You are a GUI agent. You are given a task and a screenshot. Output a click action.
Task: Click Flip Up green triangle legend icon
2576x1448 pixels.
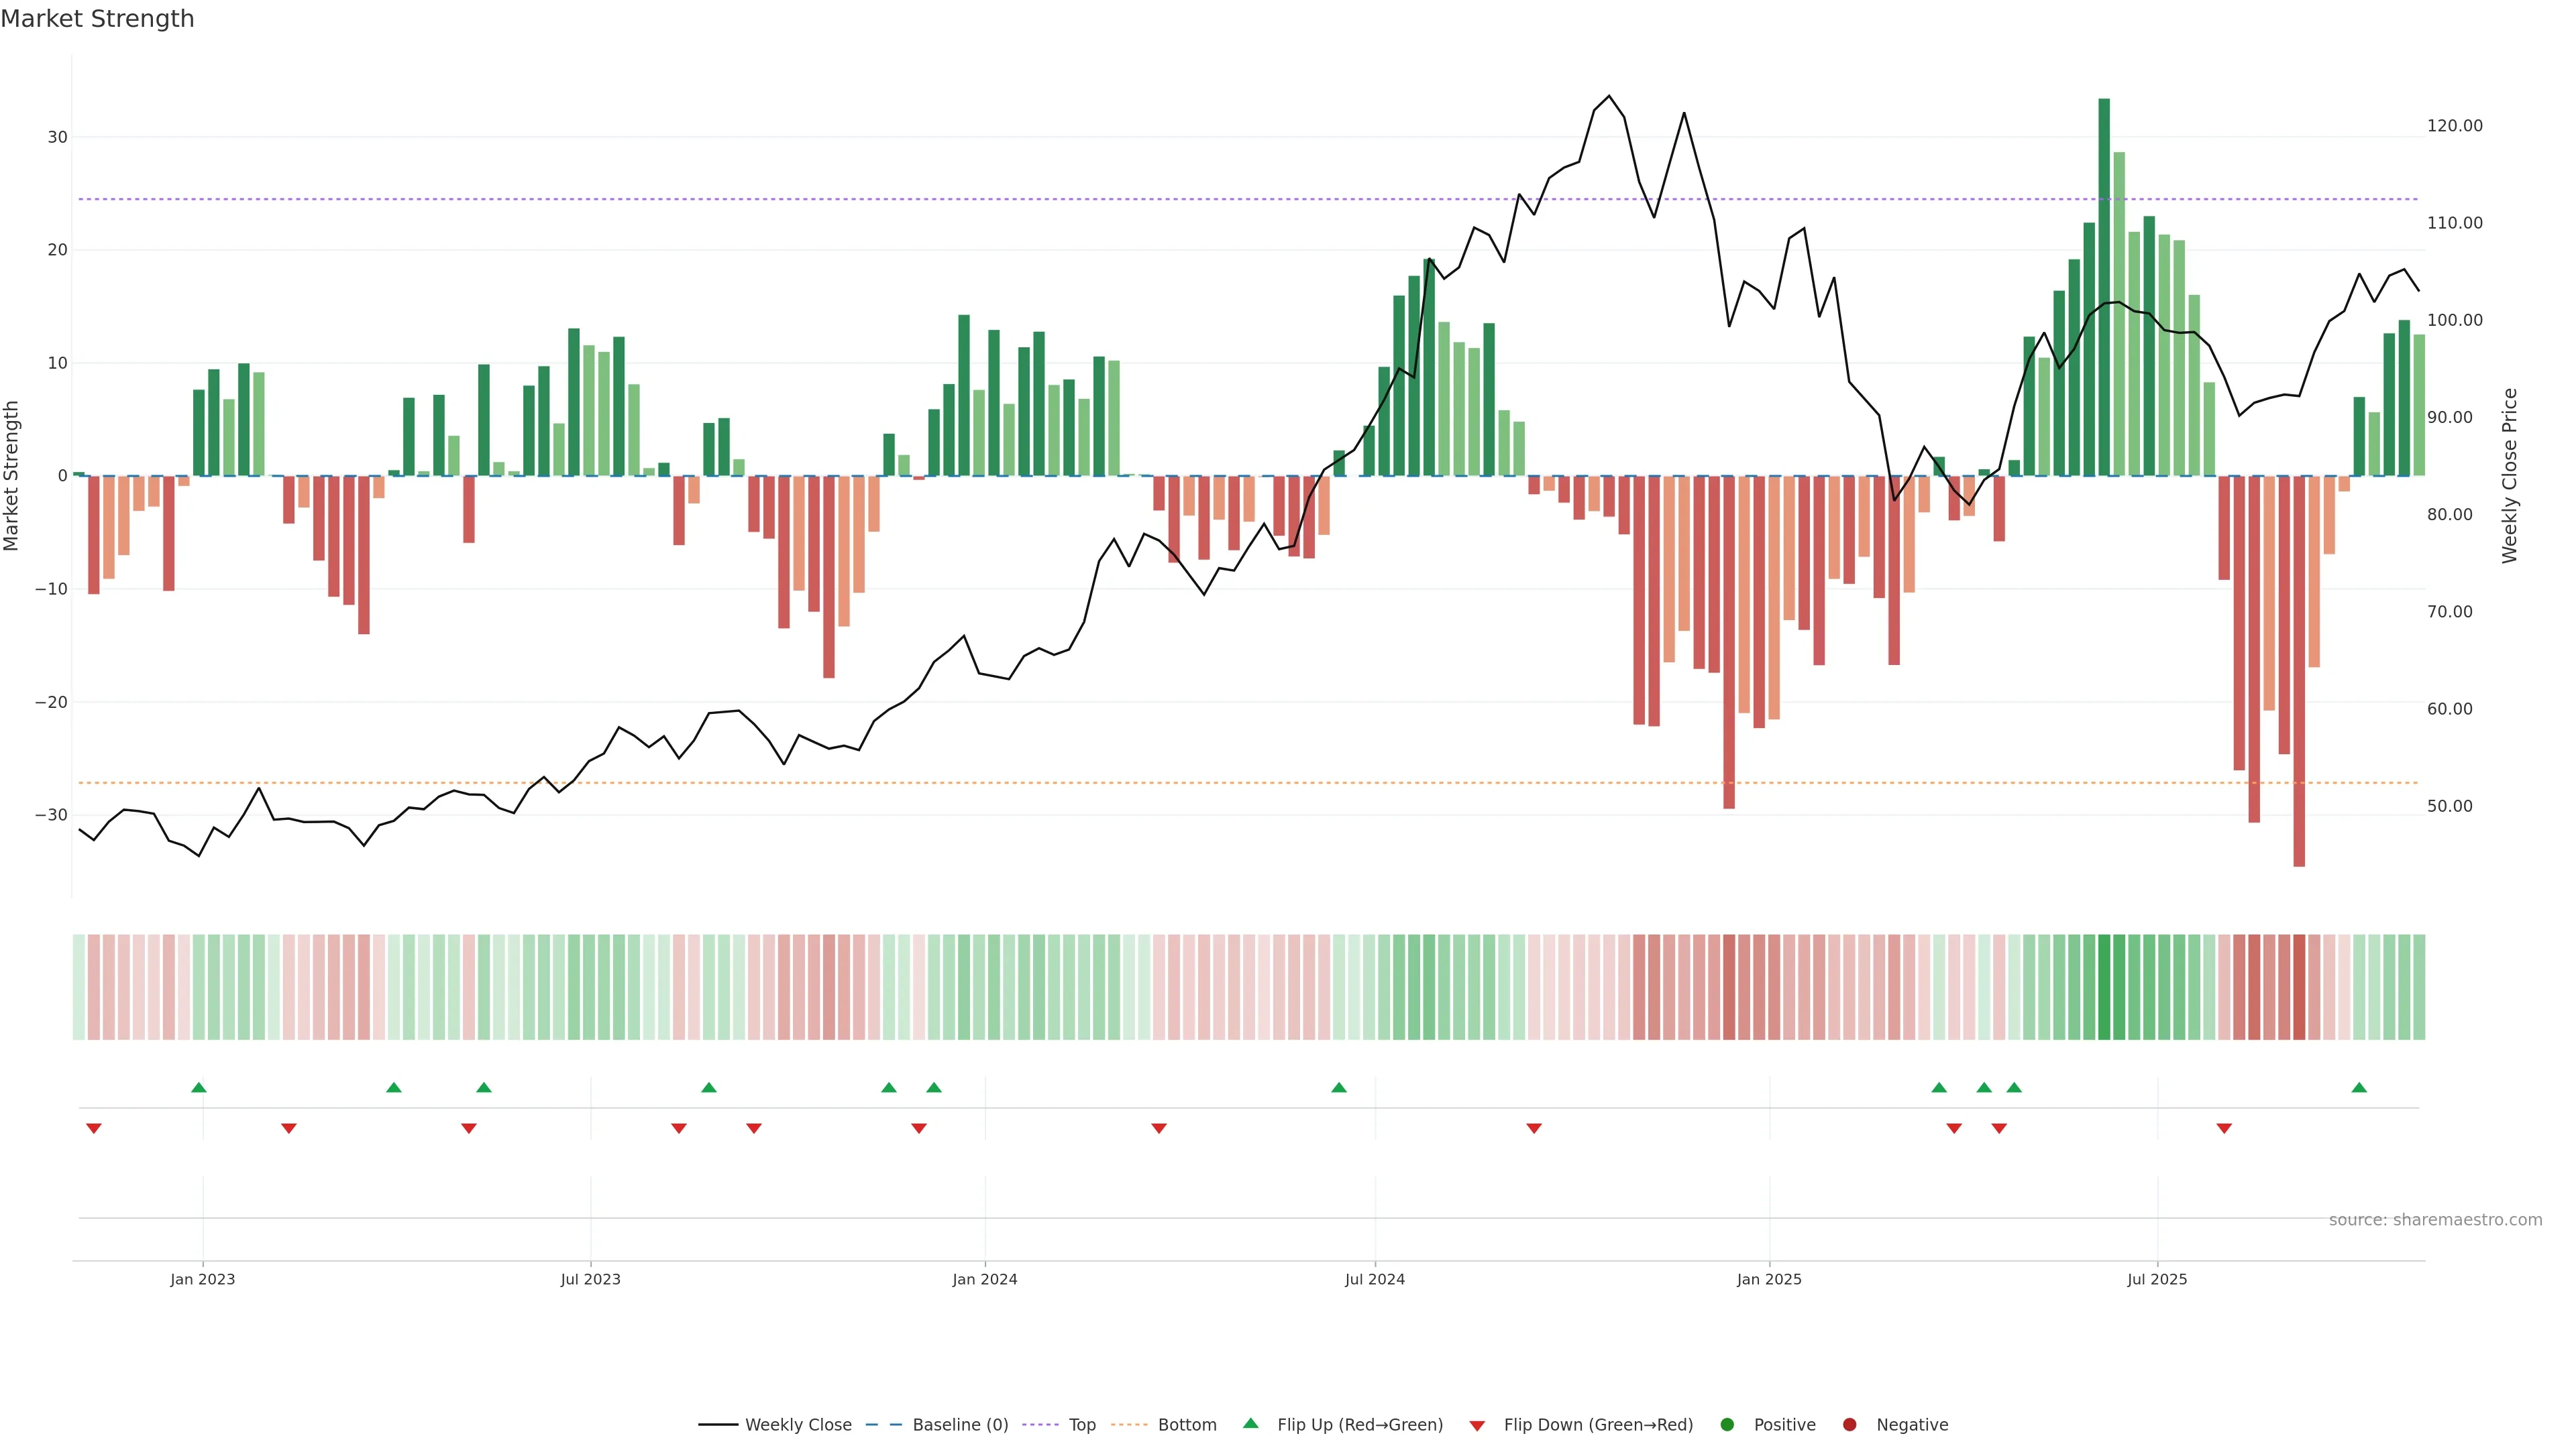(x=1250, y=1423)
